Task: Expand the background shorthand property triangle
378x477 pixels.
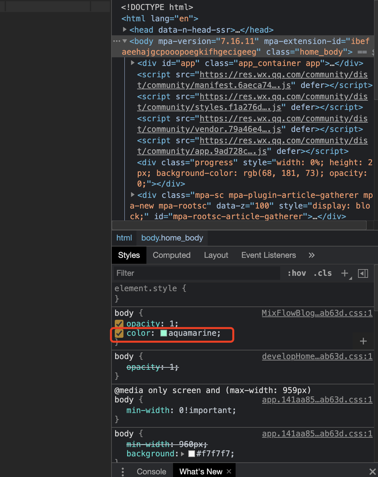Action: [183, 454]
